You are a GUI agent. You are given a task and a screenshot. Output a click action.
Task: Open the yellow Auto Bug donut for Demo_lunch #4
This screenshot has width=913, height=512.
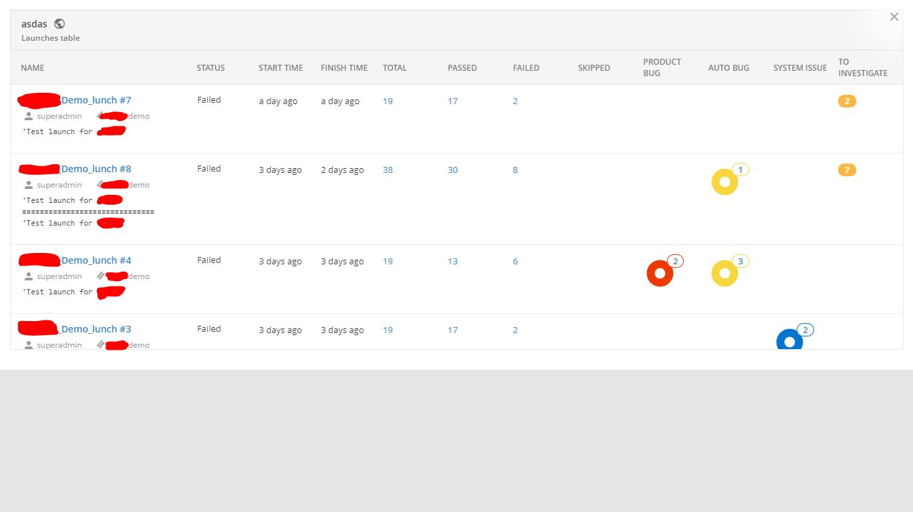pyautogui.click(x=725, y=274)
